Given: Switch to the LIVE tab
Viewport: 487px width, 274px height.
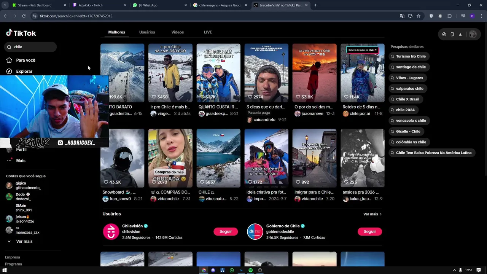Looking at the screenshot, I should pos(208,32).
